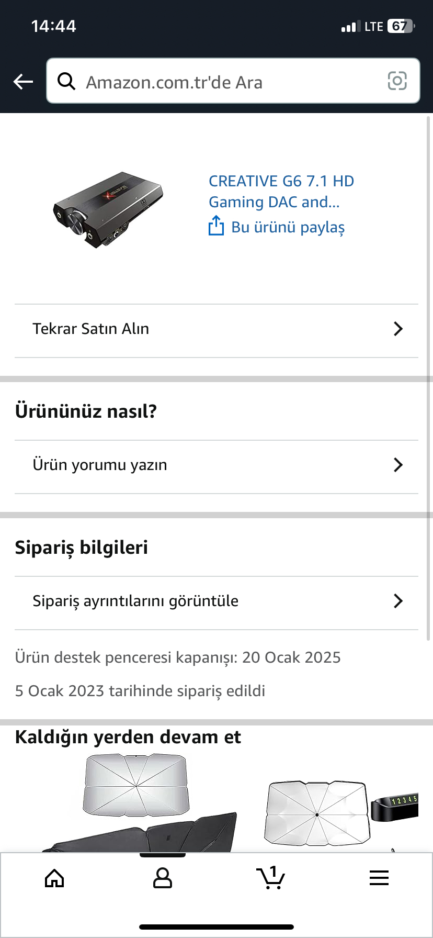The image size is (433, 938).
Task: Select Ürün yorumu yazın row text
Action: coord(100,465)
